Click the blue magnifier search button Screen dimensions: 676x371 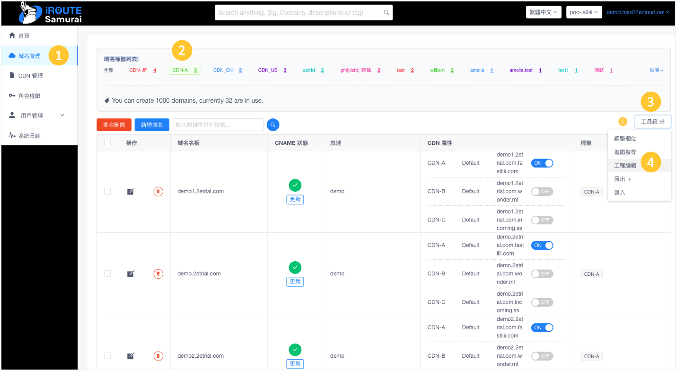273,124
